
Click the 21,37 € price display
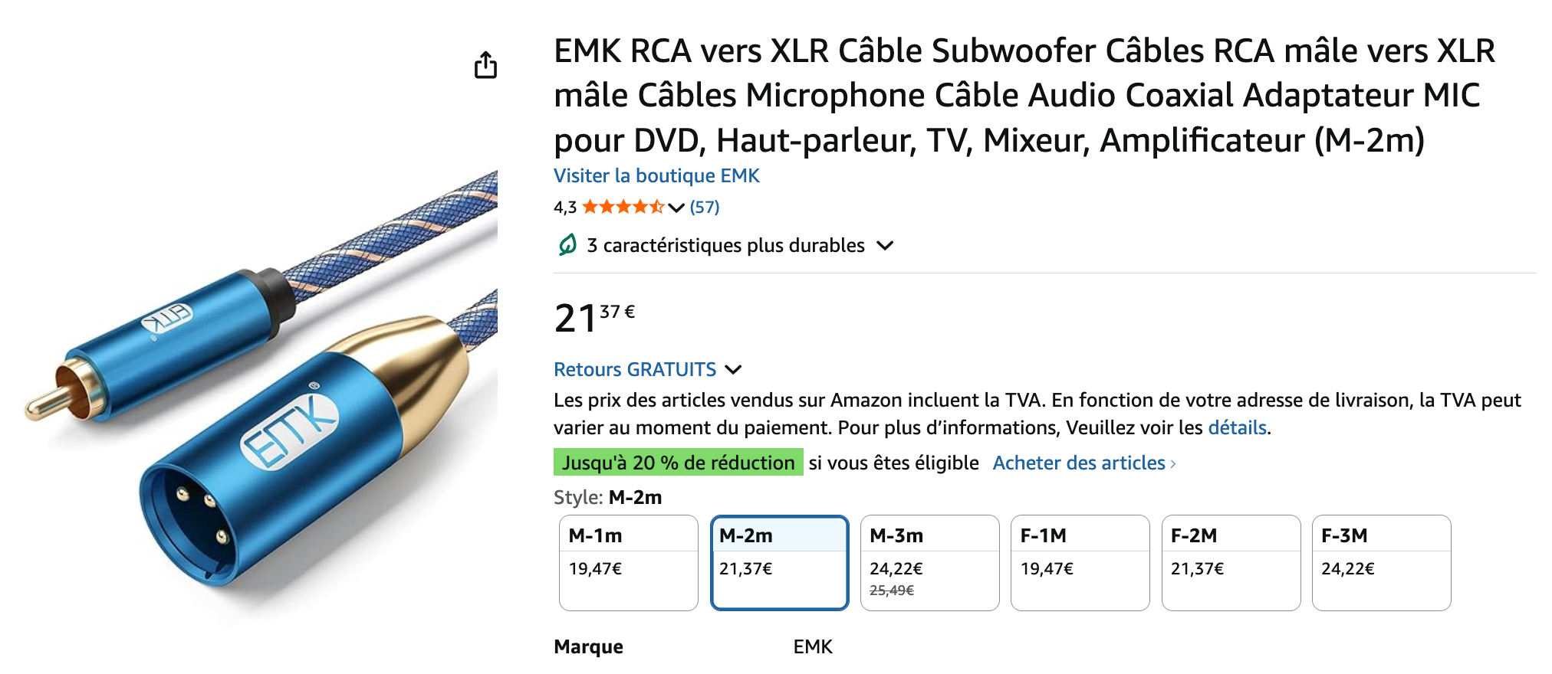click(594, 318)
